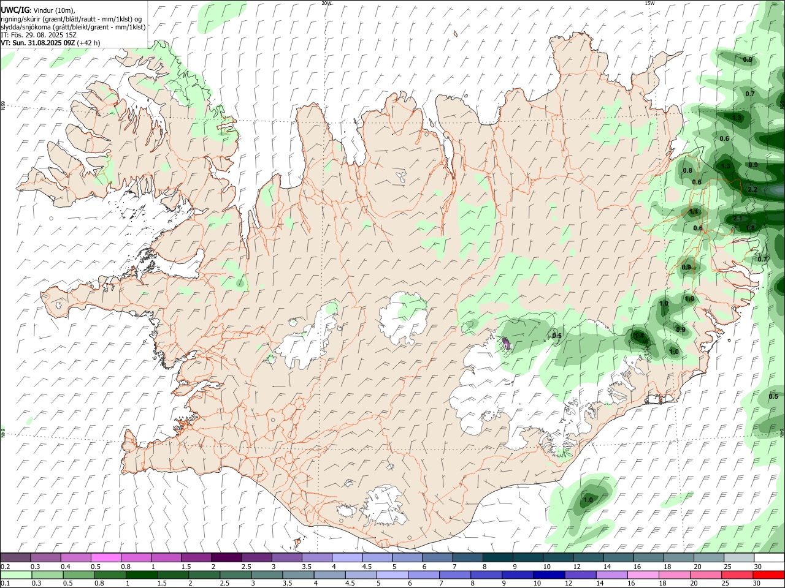This screenshot has width=785, height=588.
Task: Click the 0.8 precipitation value on the map
Action: [x=687, y=170]
